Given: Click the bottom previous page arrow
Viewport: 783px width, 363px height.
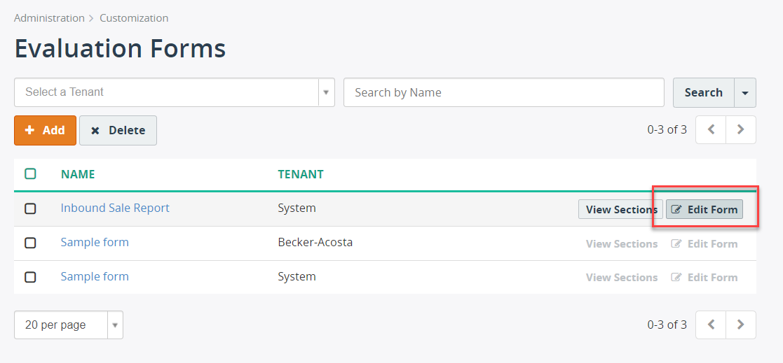Looking at the screenshot, I should (x=710, y=325).
